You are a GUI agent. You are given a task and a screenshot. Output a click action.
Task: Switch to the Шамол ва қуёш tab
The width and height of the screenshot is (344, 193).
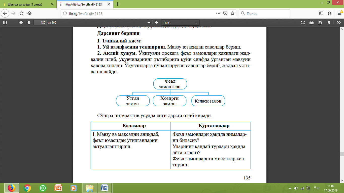[28, 4]
